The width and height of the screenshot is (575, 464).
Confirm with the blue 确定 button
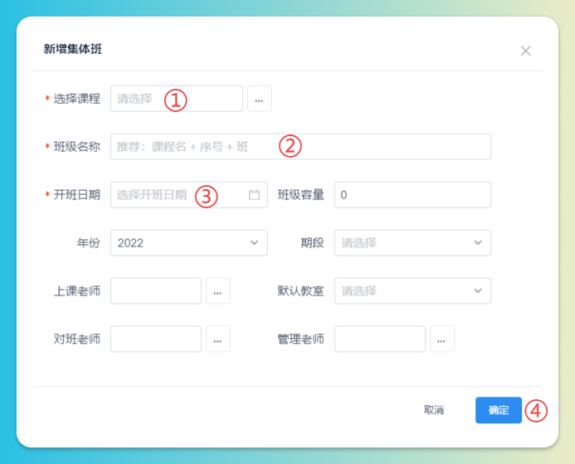[x=499, y=410]
